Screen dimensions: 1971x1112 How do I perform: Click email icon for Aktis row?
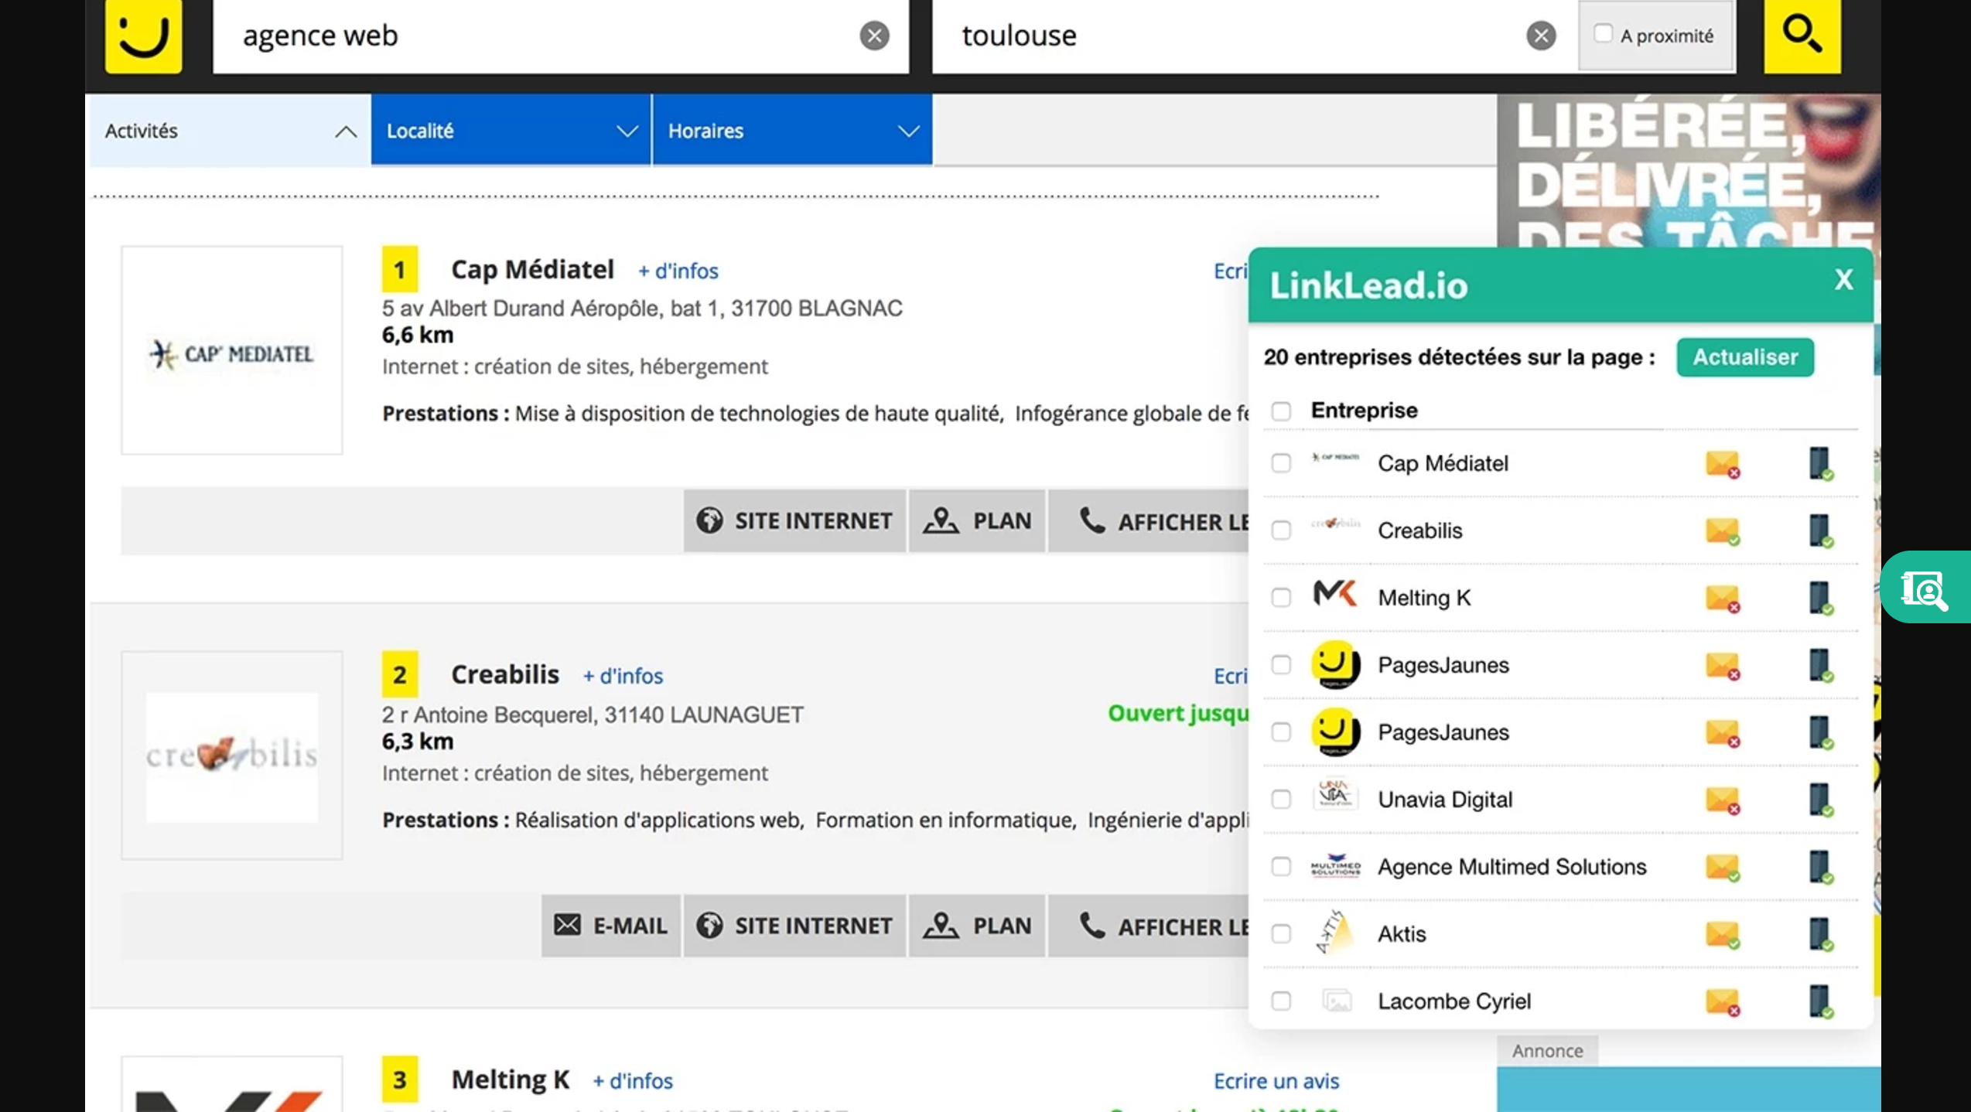[x=1723, y=935]
